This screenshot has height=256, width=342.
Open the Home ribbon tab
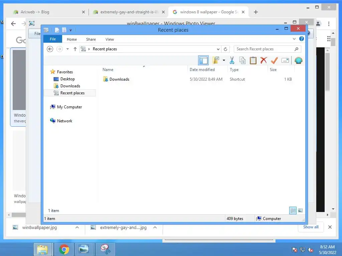coord(72,39)
